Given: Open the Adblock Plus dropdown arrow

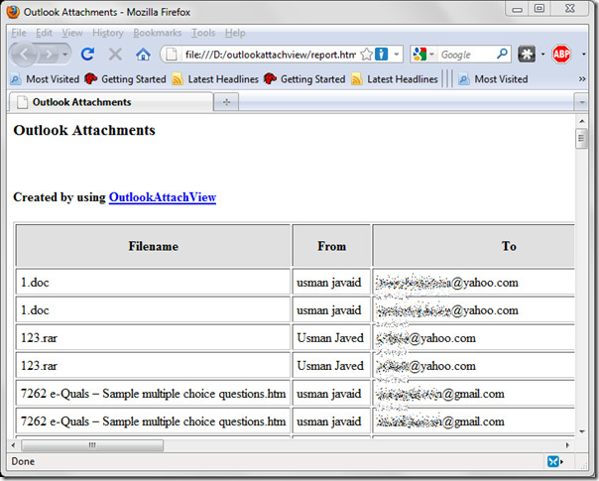Looking at the screenshot, I should click(x=583, y=55).
